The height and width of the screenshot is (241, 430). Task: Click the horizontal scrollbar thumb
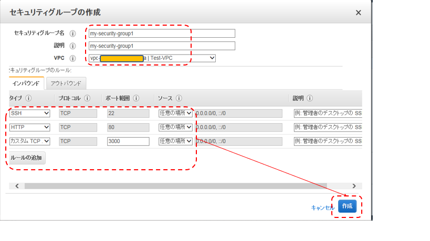[175, 186]
